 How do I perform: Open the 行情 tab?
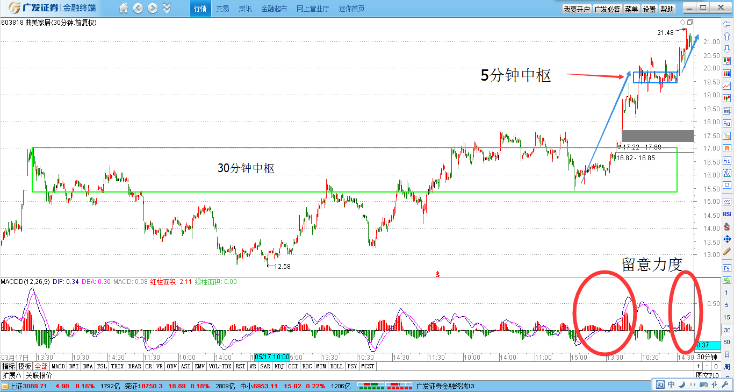pyautogui.click(x=200, y=9)
